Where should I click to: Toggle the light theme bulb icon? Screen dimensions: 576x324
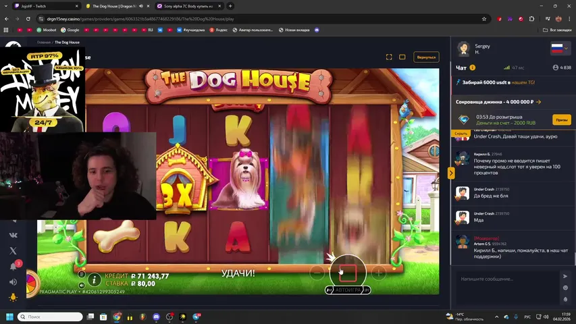(13, 297)
